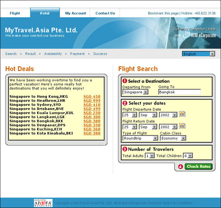Go to the Payment breadcrumb step
This screenshot has height=208, width=221.
(78, 54)
